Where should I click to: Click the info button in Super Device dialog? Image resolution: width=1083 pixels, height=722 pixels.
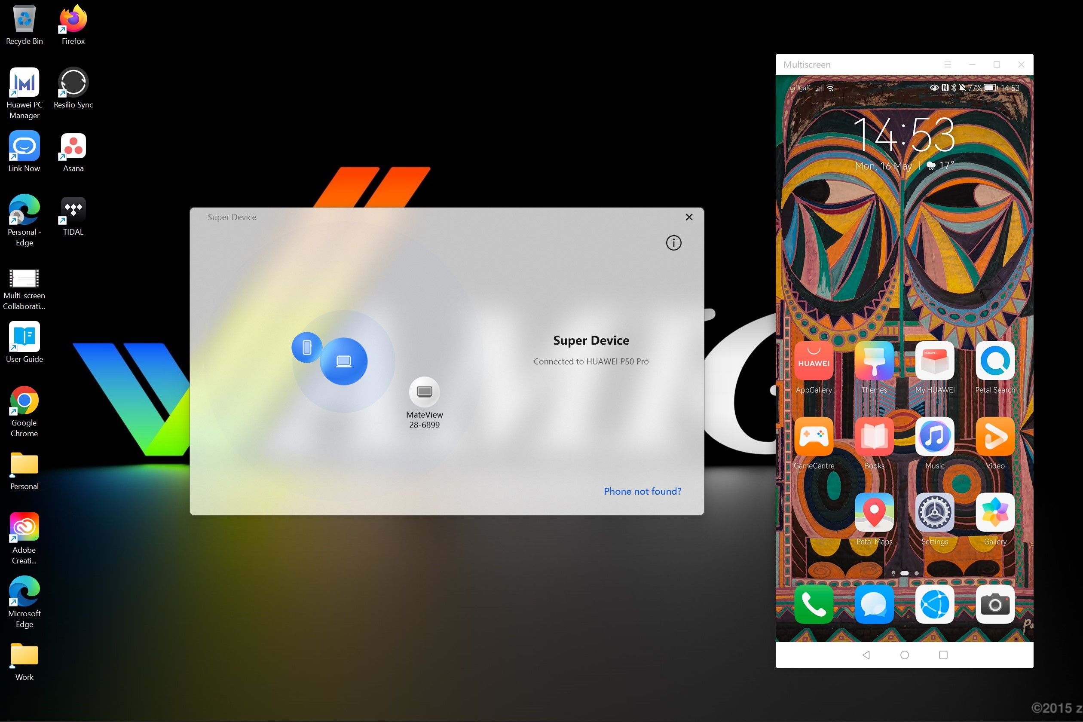(x=673, y=242)
